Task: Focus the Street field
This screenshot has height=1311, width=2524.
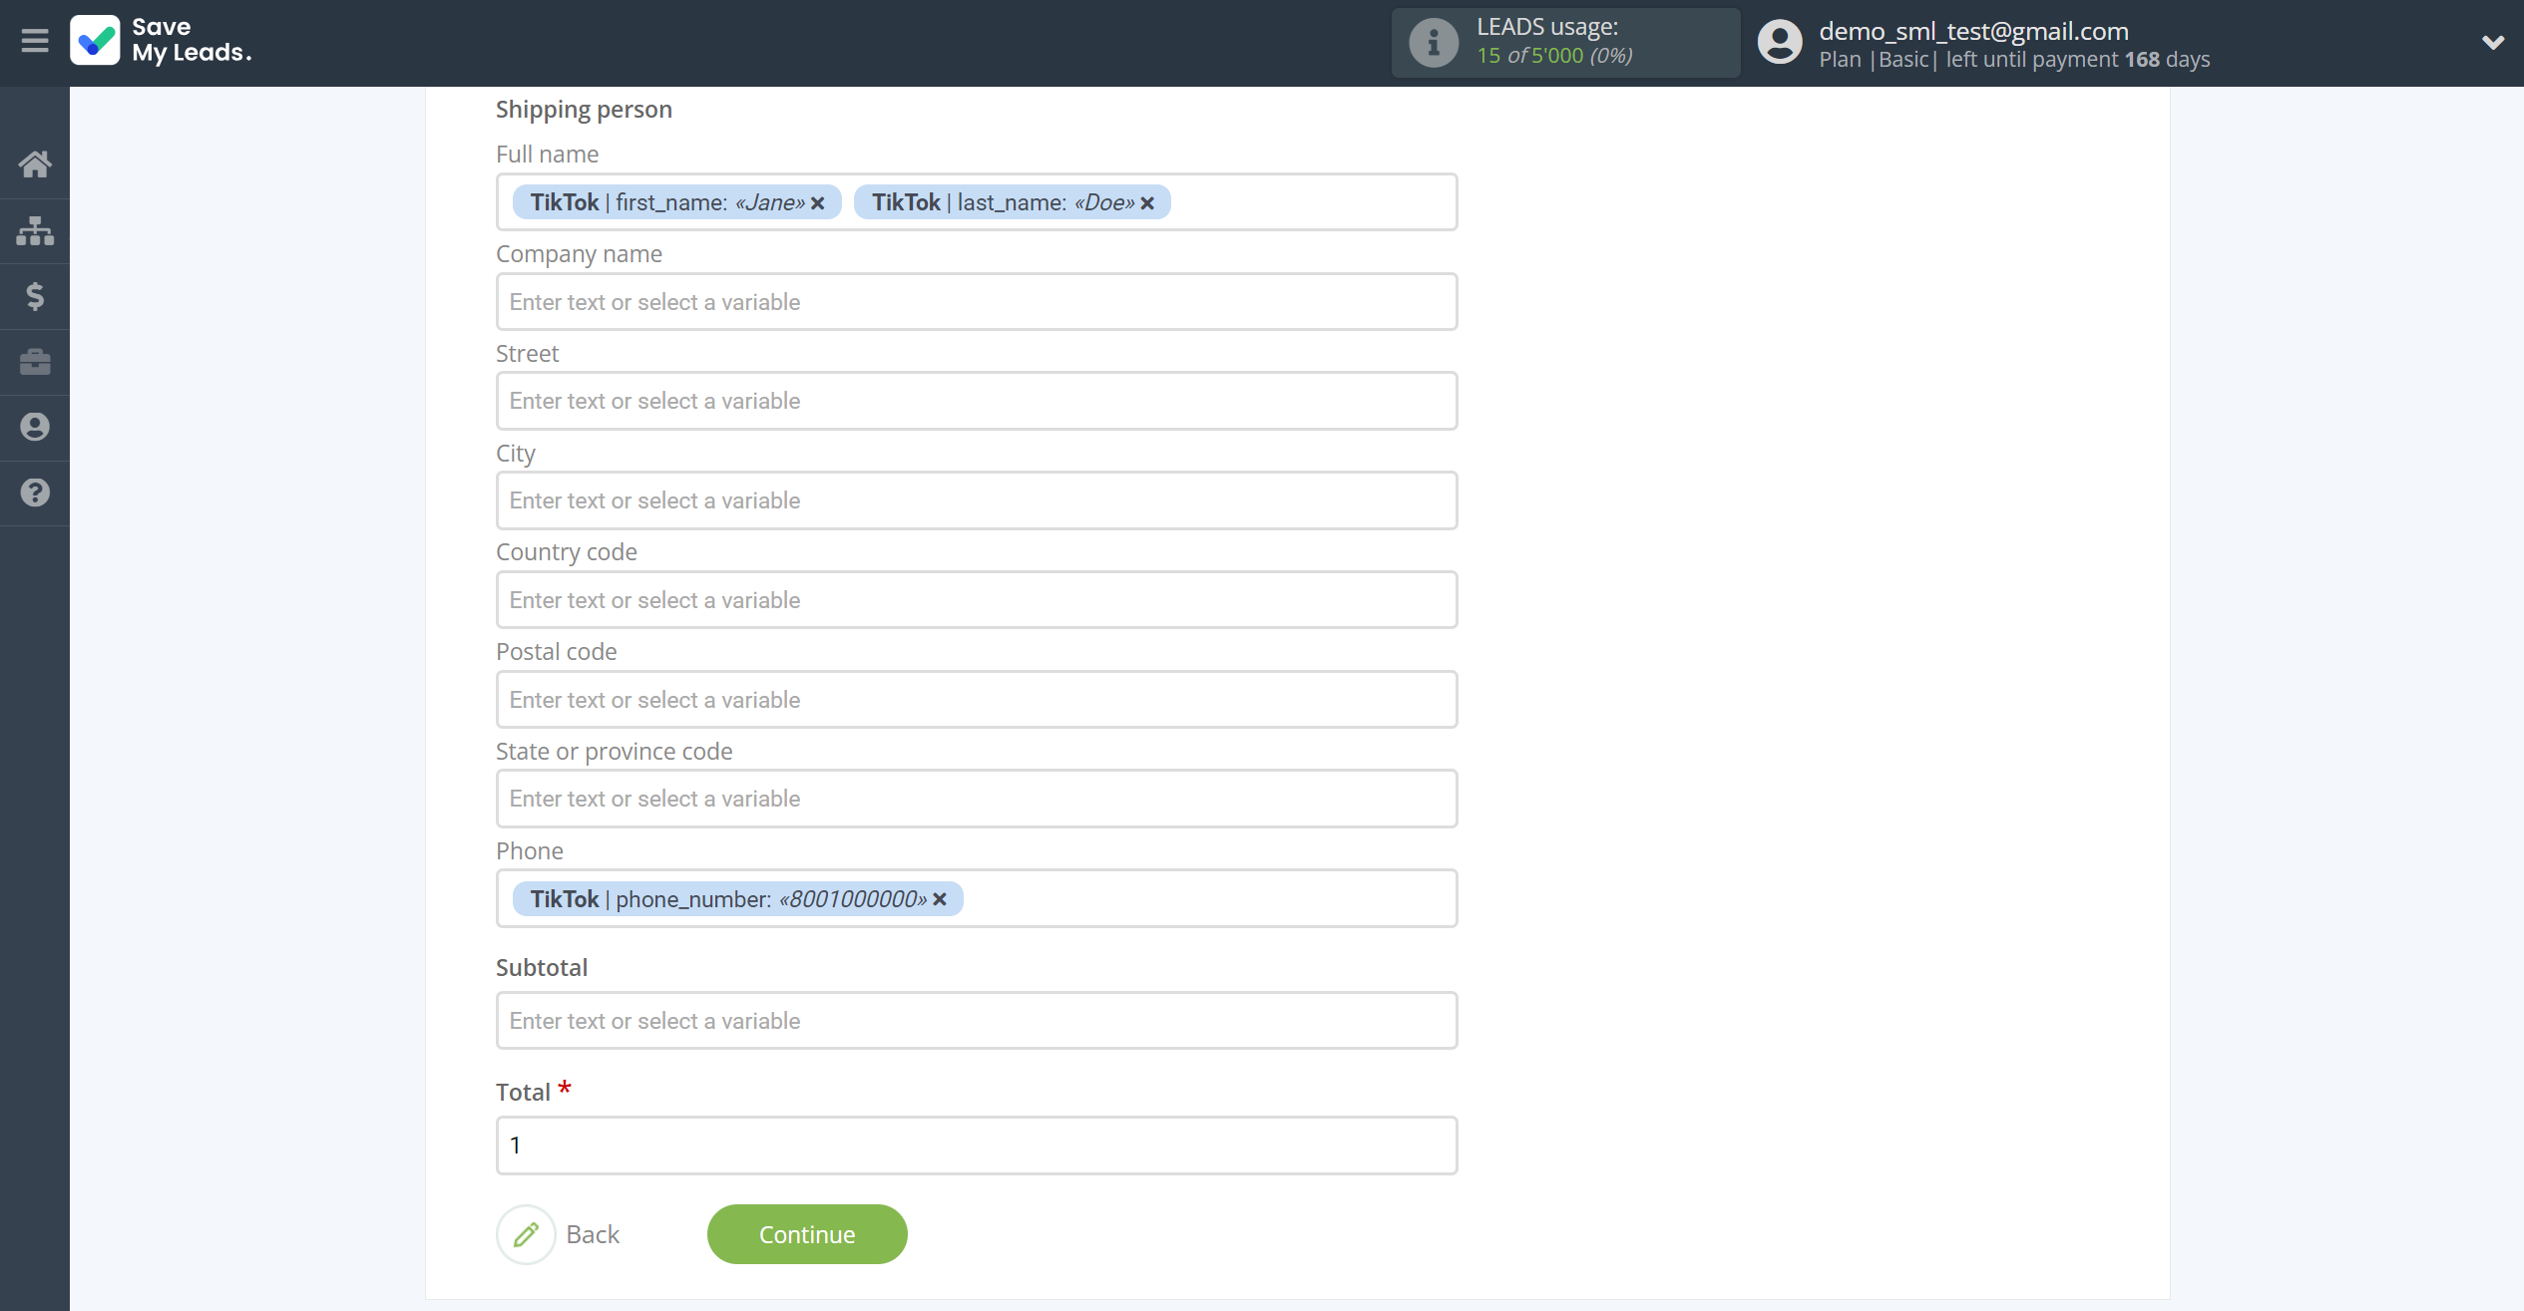Action: (977, 401)
